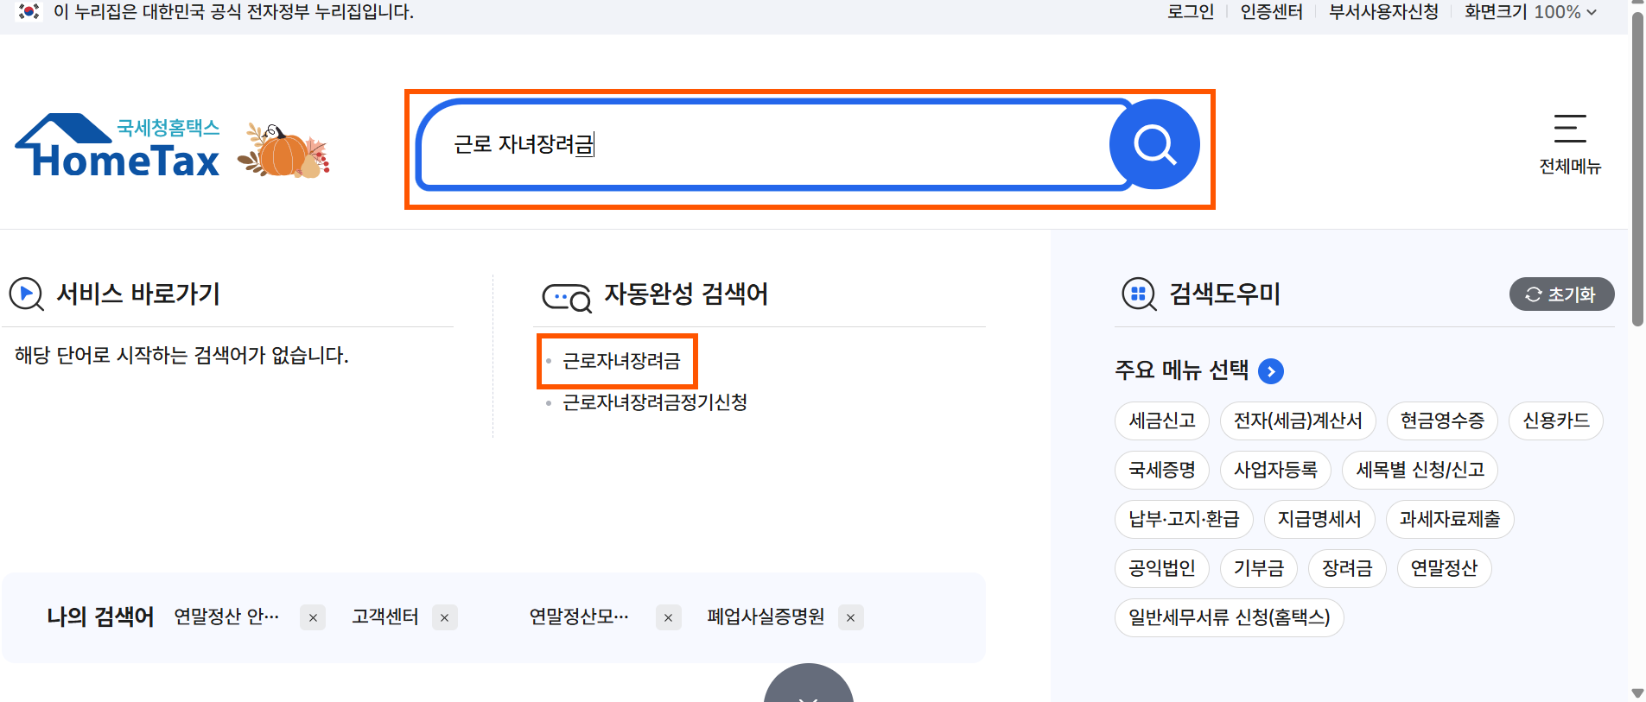Click recent search 연말정산모…

click(x=579, y=617)
